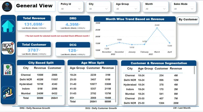Select the 41-50 row in Age Wise Split
Image resolution: width=203 pixels, height=112 pixels.
[x=92, y=89]
